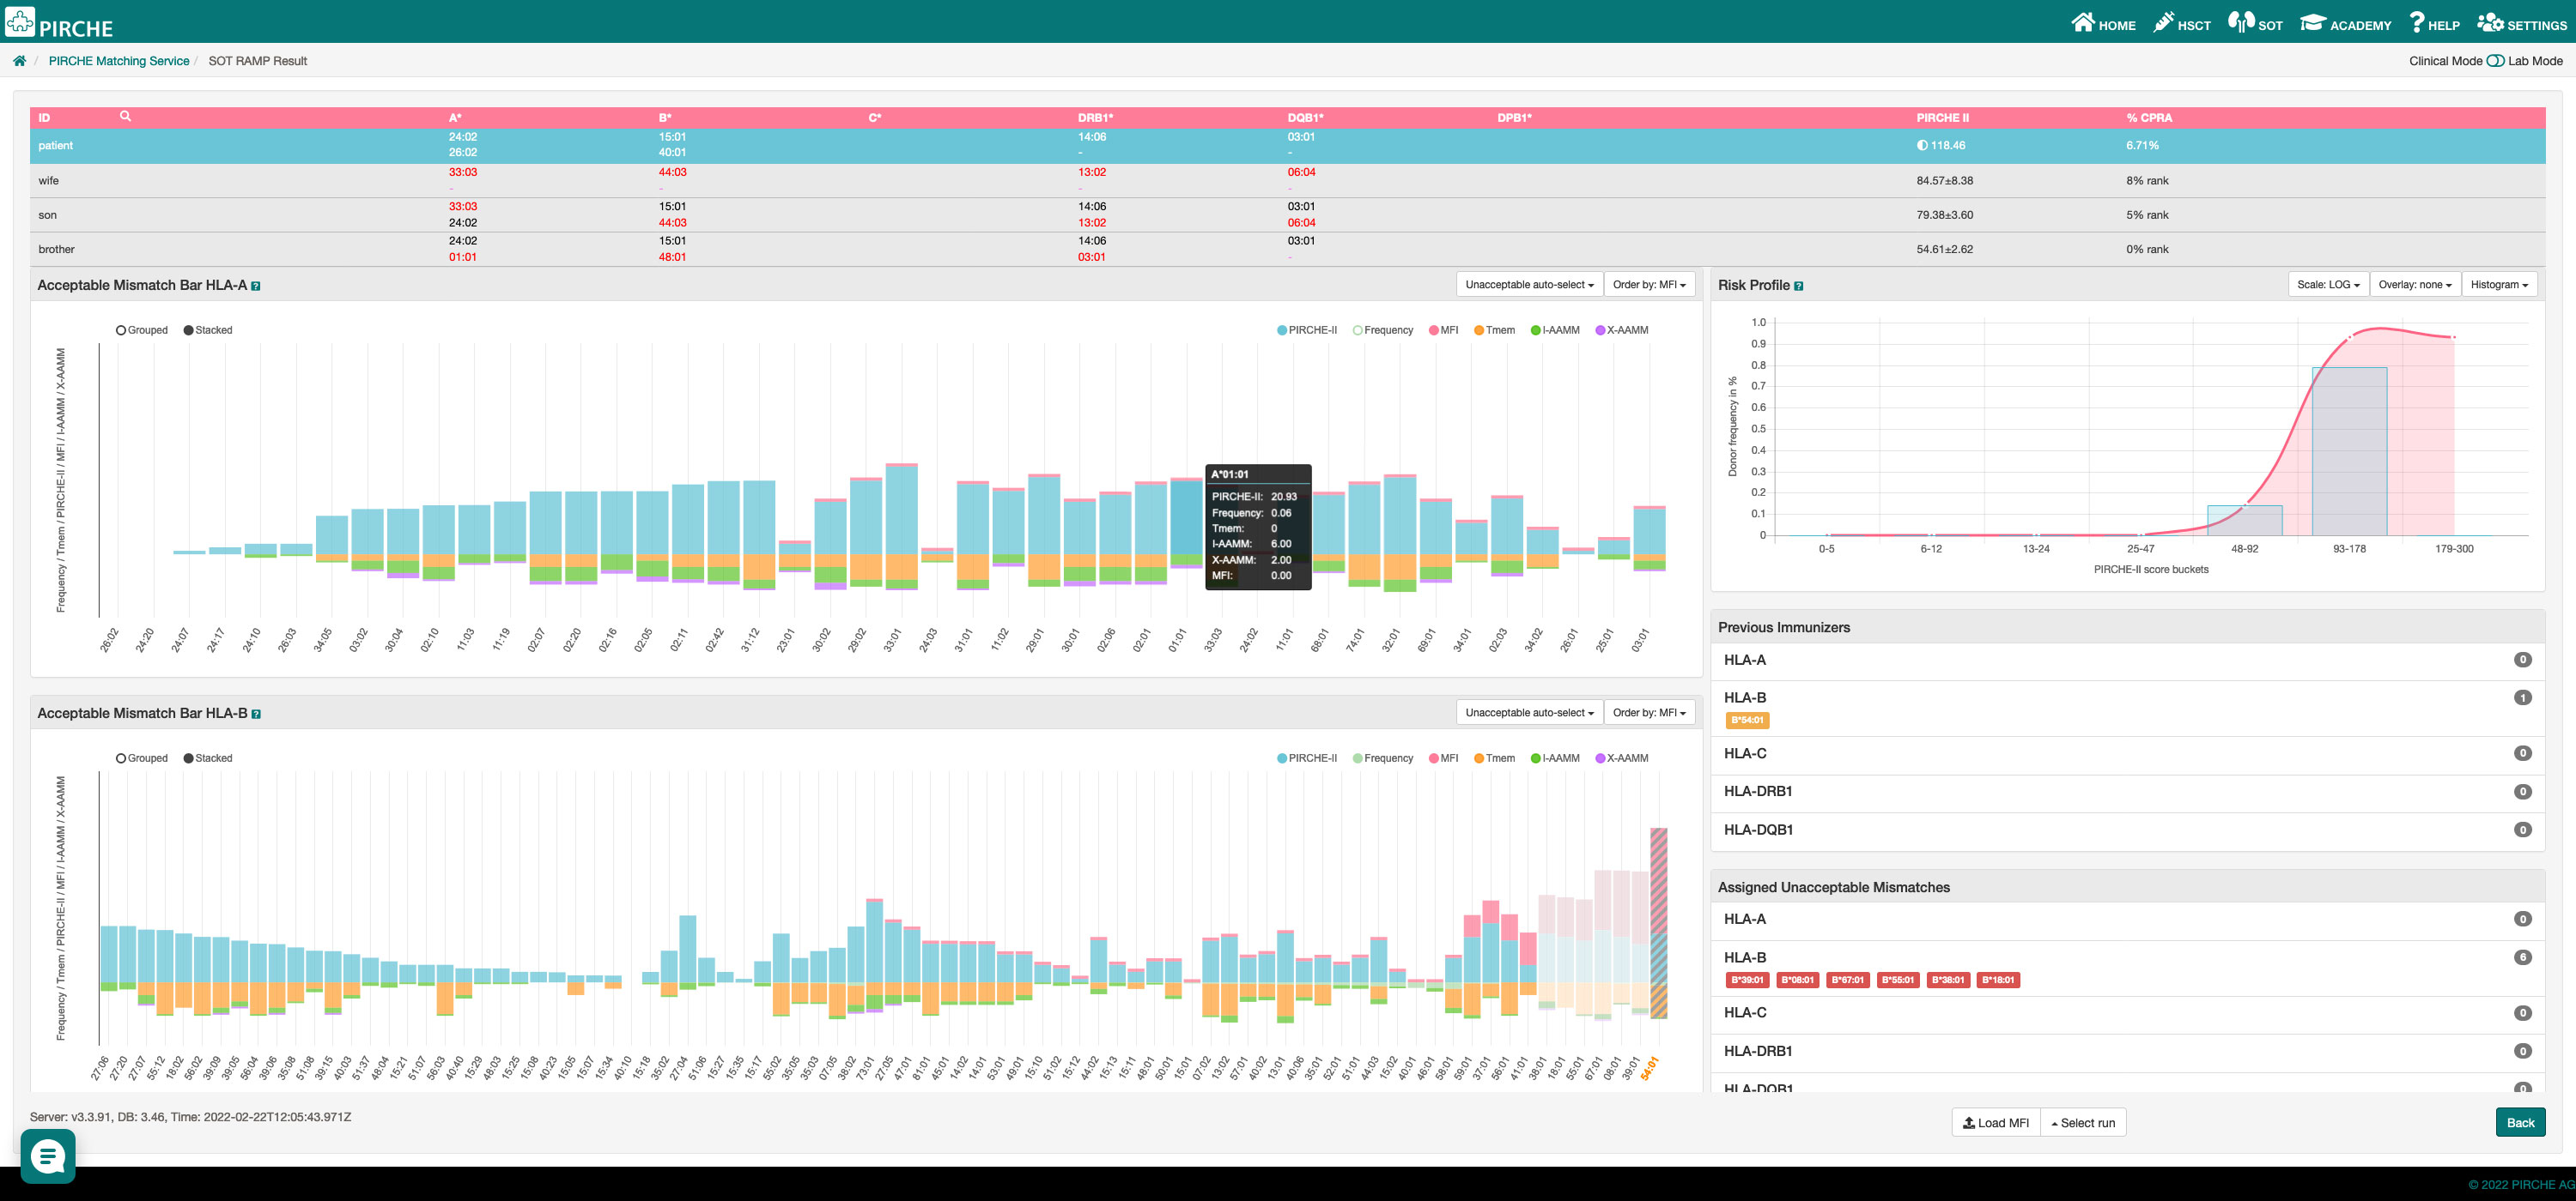Open Histogram dropdown in Risk Profile
Viewport: 2576px width, 1201px height.
click(2499, 285)
